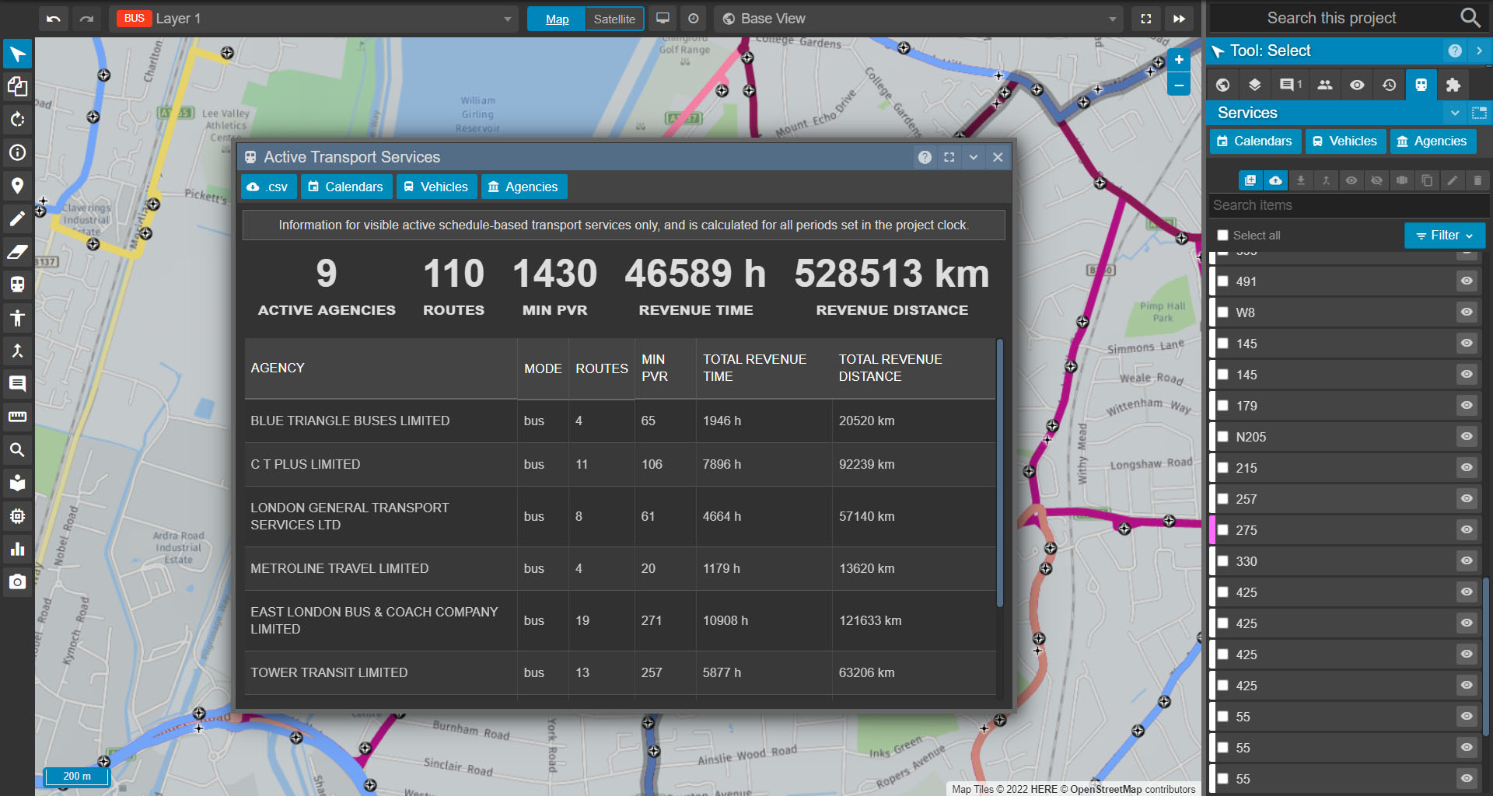Toggle visibility of service 330
The image size is (1493, 796).
click(x=1467, y=560)
